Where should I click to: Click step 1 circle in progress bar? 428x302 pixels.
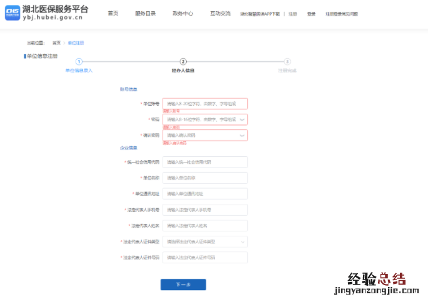79,62
